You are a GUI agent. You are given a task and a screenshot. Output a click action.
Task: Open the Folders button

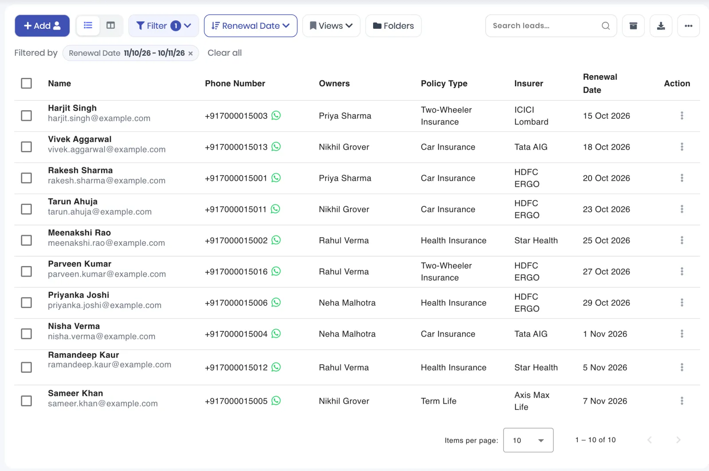393,26
